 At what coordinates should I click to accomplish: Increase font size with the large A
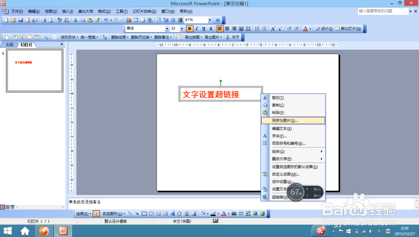pos(273,29)
